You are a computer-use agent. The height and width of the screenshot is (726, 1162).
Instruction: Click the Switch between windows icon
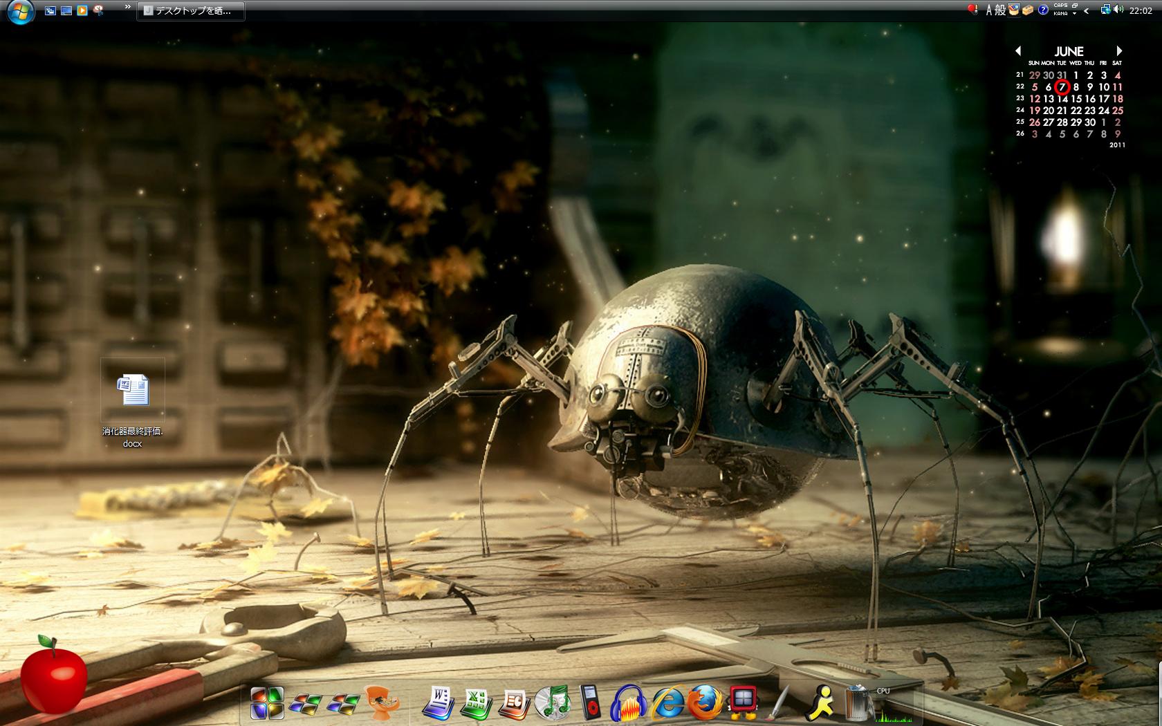click(50, 10)
